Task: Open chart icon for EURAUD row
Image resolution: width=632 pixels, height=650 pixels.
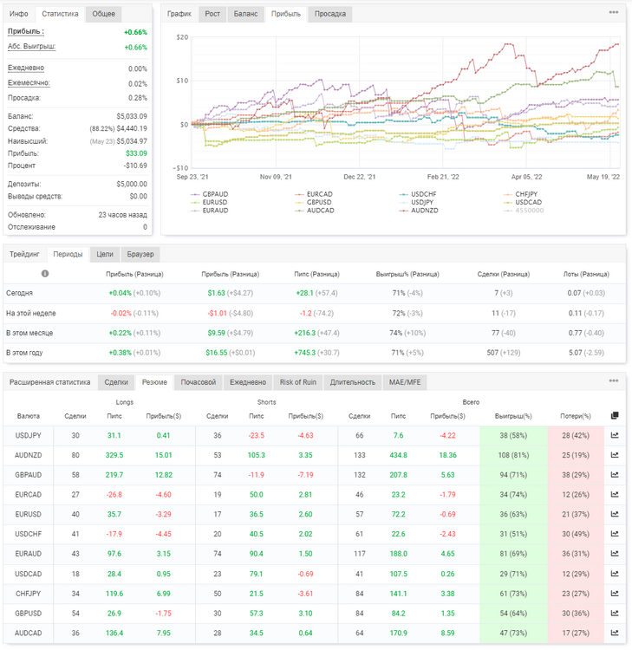Action: coord(615,554)
